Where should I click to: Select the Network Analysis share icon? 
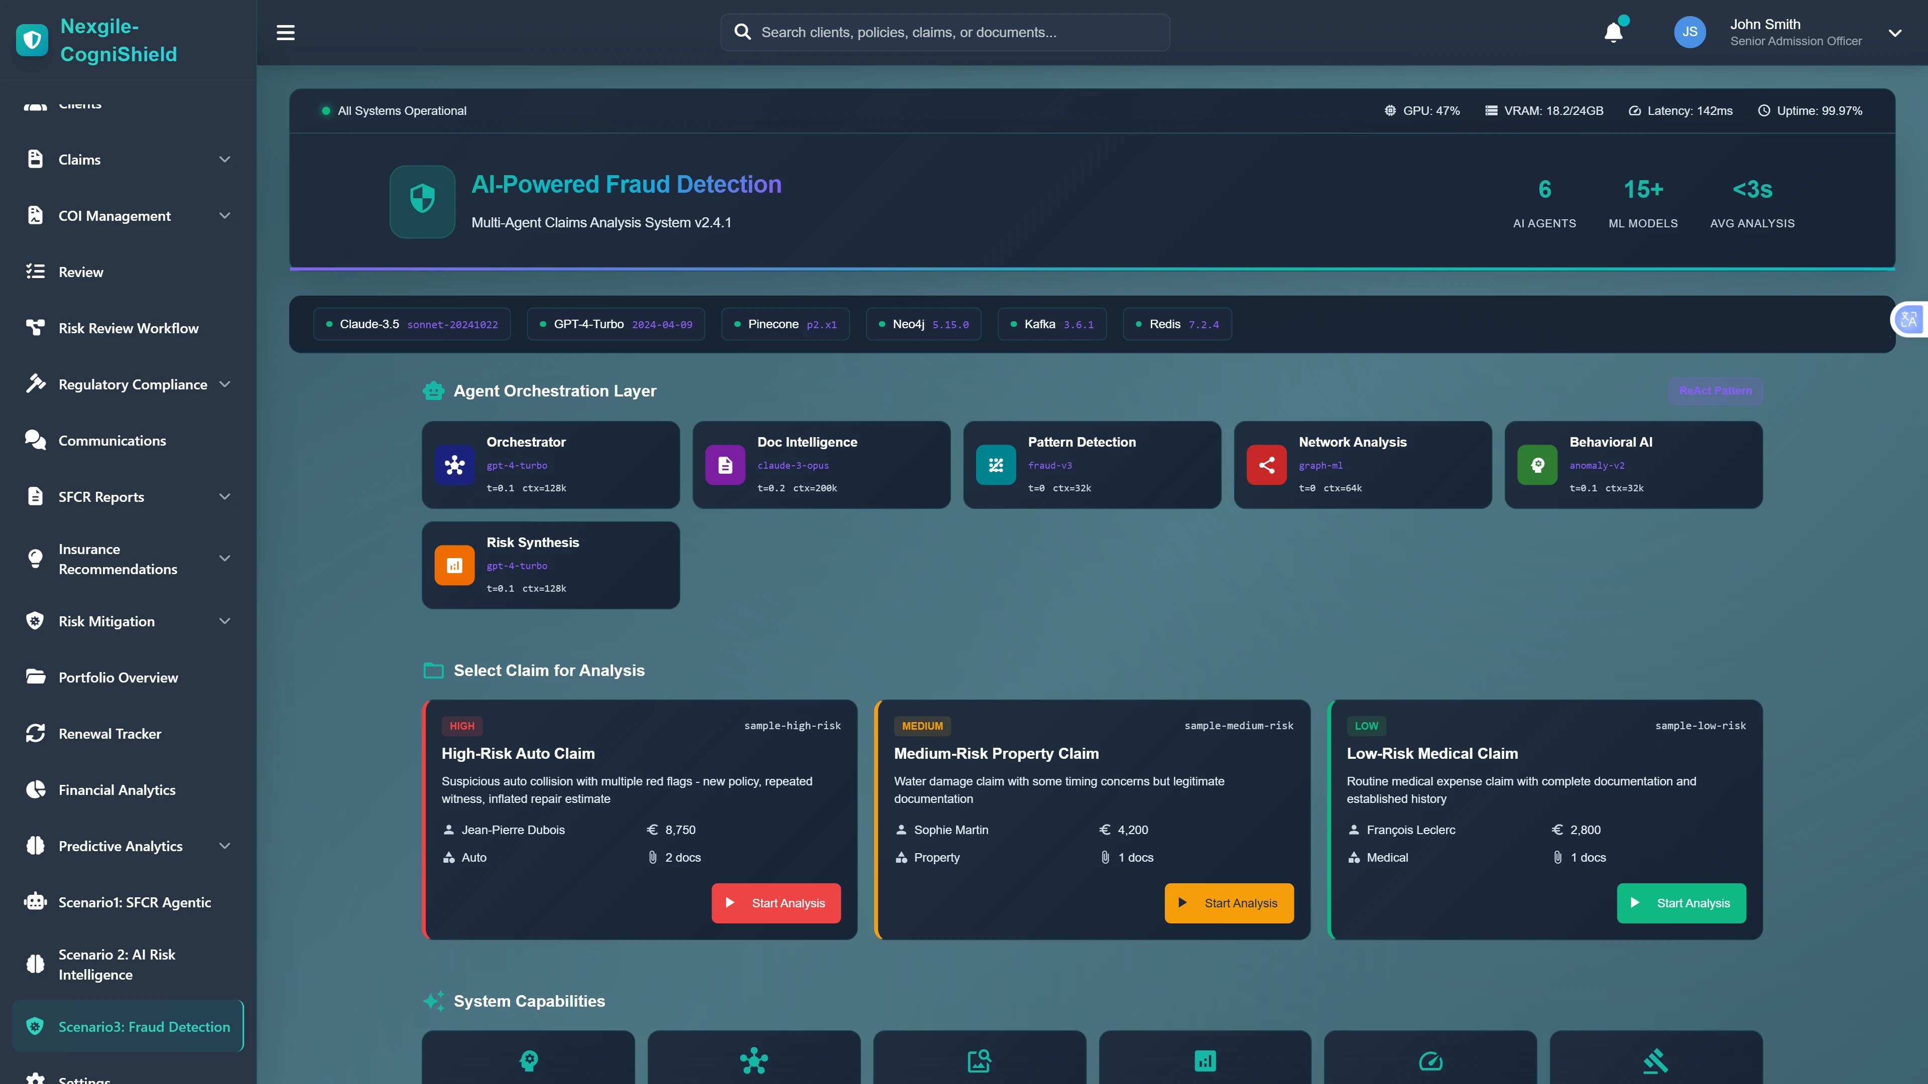click(x=1266, y=465)
